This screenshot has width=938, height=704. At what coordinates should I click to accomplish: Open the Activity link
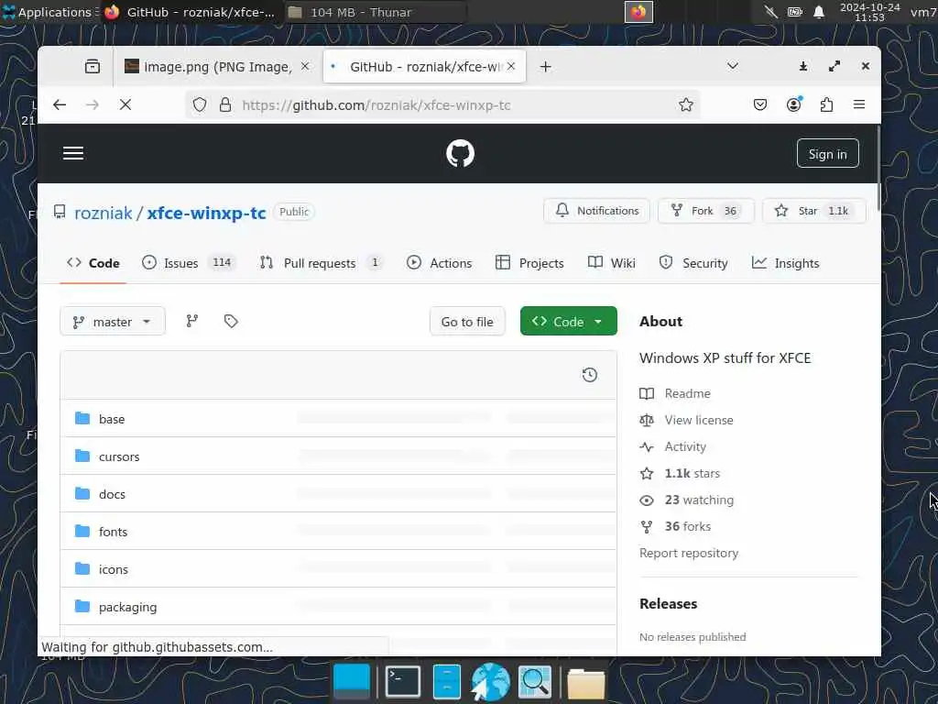pyautogui.click(x=685, y=446)
